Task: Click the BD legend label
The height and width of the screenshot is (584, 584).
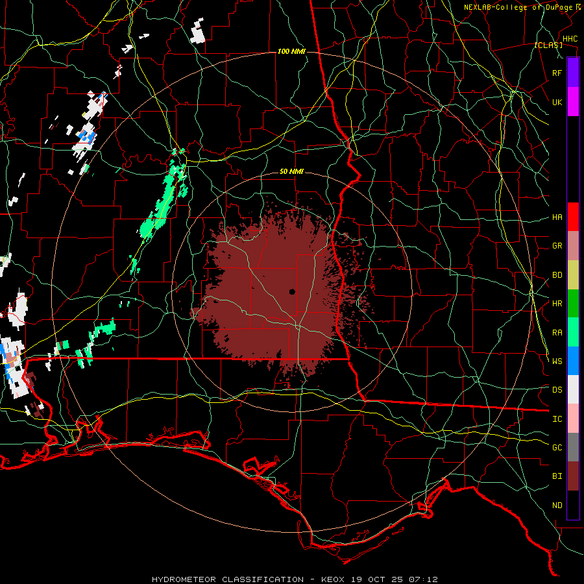Action: click(557, 275)
